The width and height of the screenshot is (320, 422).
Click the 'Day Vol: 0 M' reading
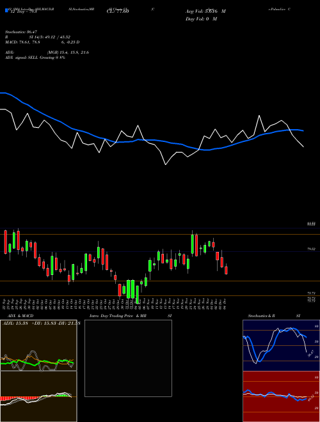(x=201, y=19)
